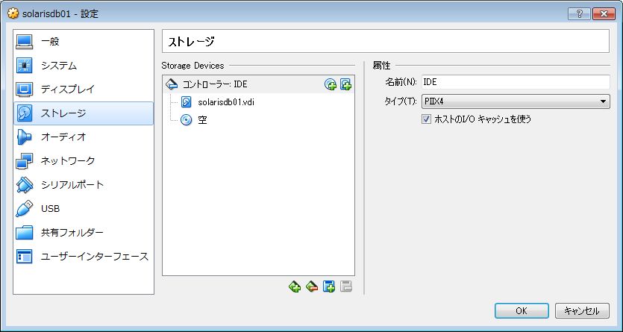Remove the selected storage controller

(x=312, y=286)
